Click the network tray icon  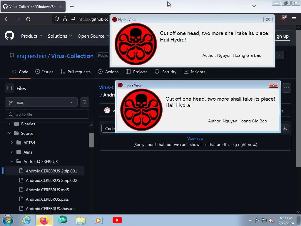[264, 221]
